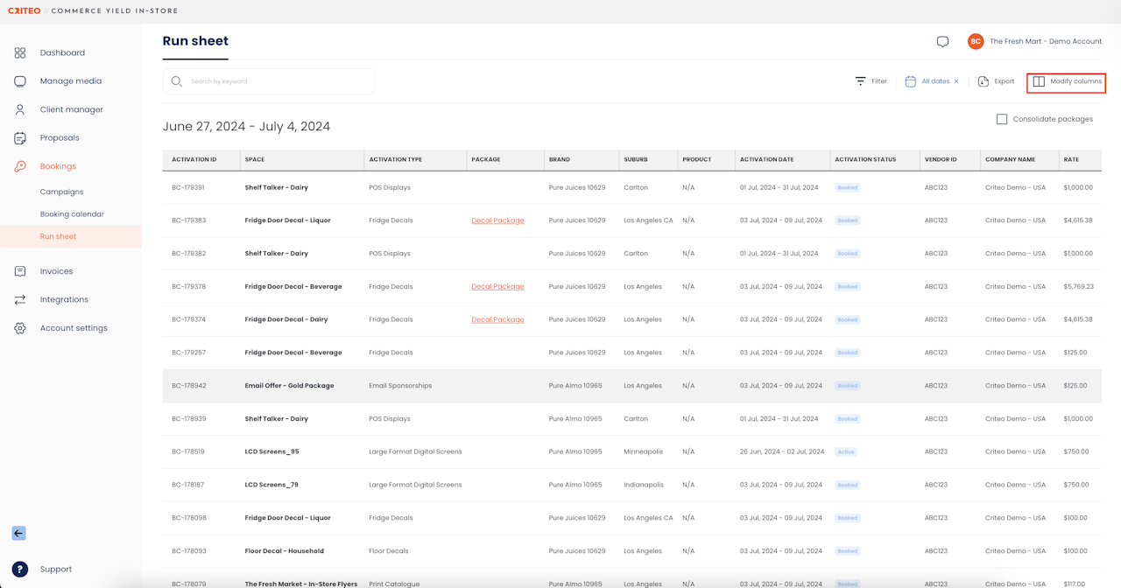Click the Dashboard icon in sidebar
This screenshot has height=588, width=1121.
20,52
